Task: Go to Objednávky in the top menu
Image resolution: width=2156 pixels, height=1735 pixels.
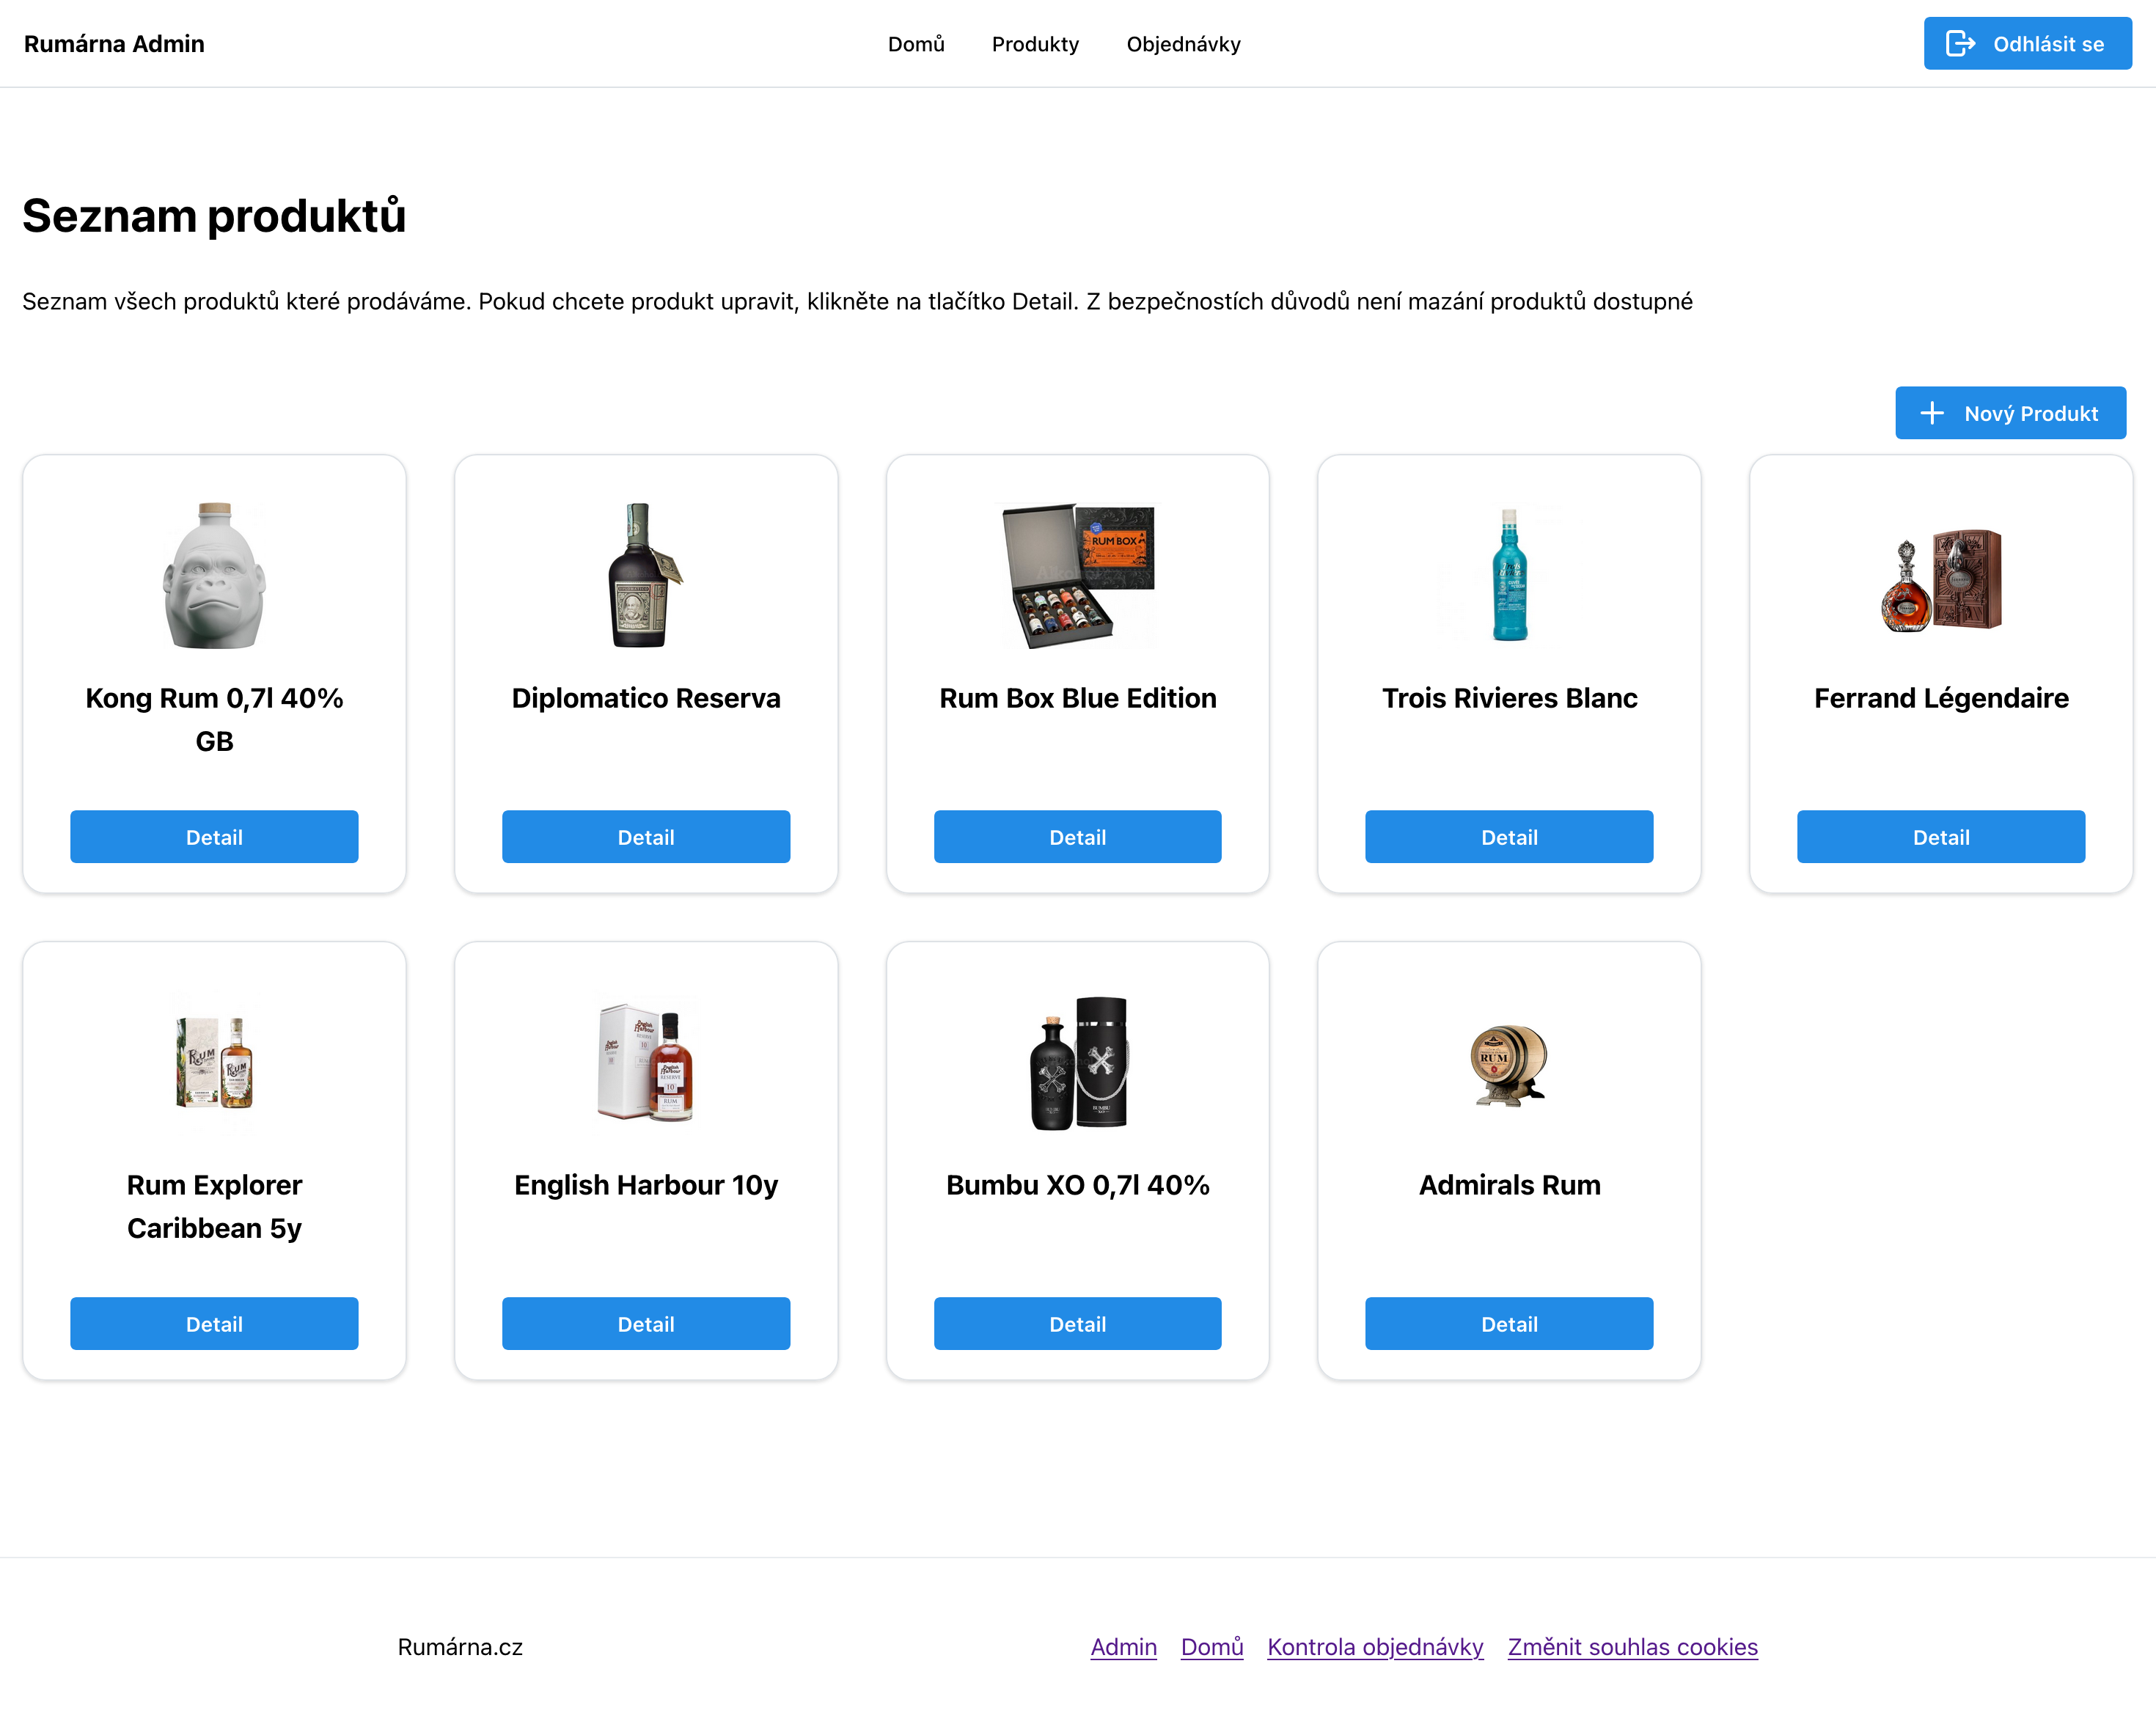Action: click(x=1183, y=44)
